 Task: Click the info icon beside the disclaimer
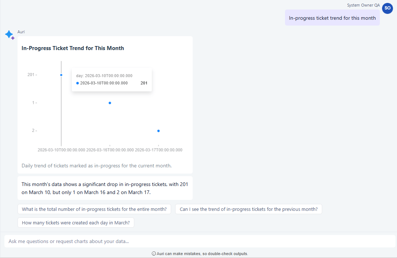click(x=154, y=254)
